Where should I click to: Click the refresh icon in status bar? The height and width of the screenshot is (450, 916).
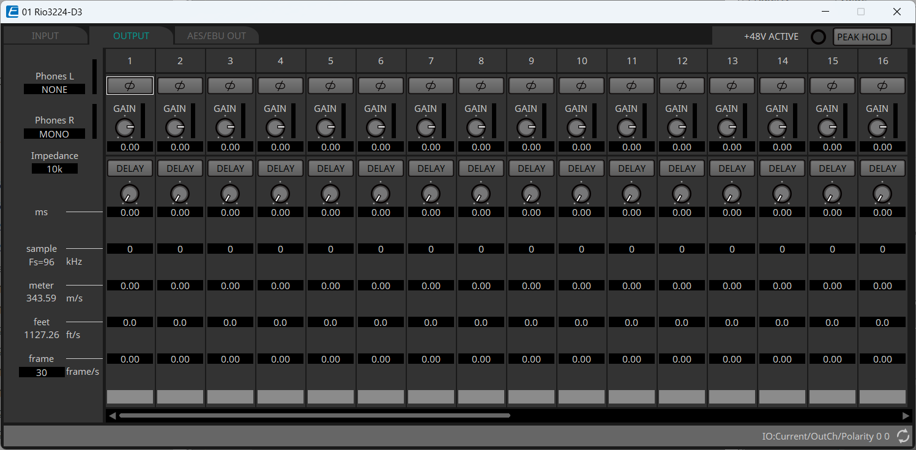[x=903, y=436]
